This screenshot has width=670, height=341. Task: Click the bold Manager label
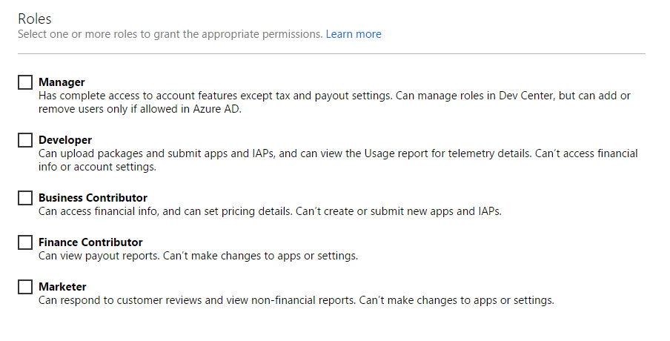tap(62, 82)
